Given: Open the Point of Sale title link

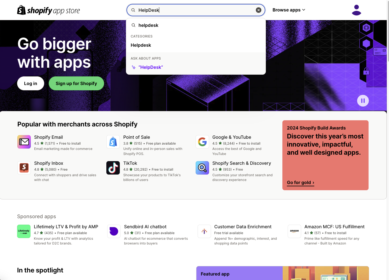Looking at the screenshot, I should [137, 137].
